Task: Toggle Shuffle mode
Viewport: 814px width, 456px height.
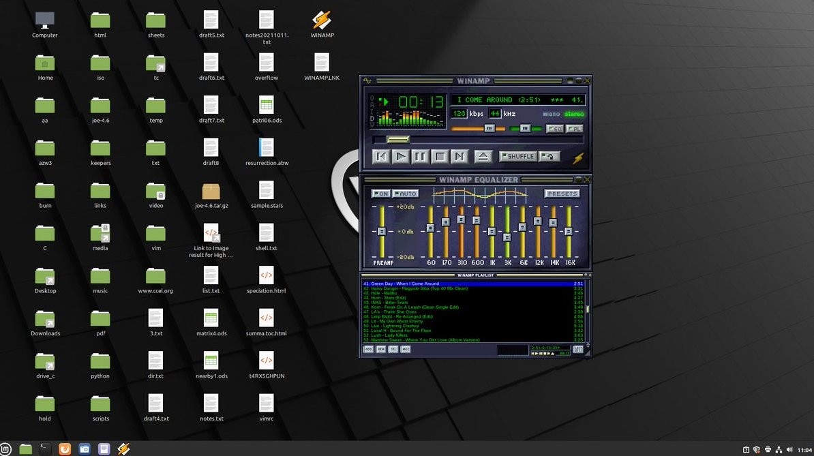Action: (517, 157)
